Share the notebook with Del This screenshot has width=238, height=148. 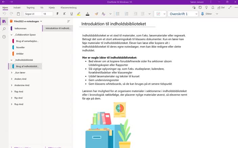click(221, 7)
